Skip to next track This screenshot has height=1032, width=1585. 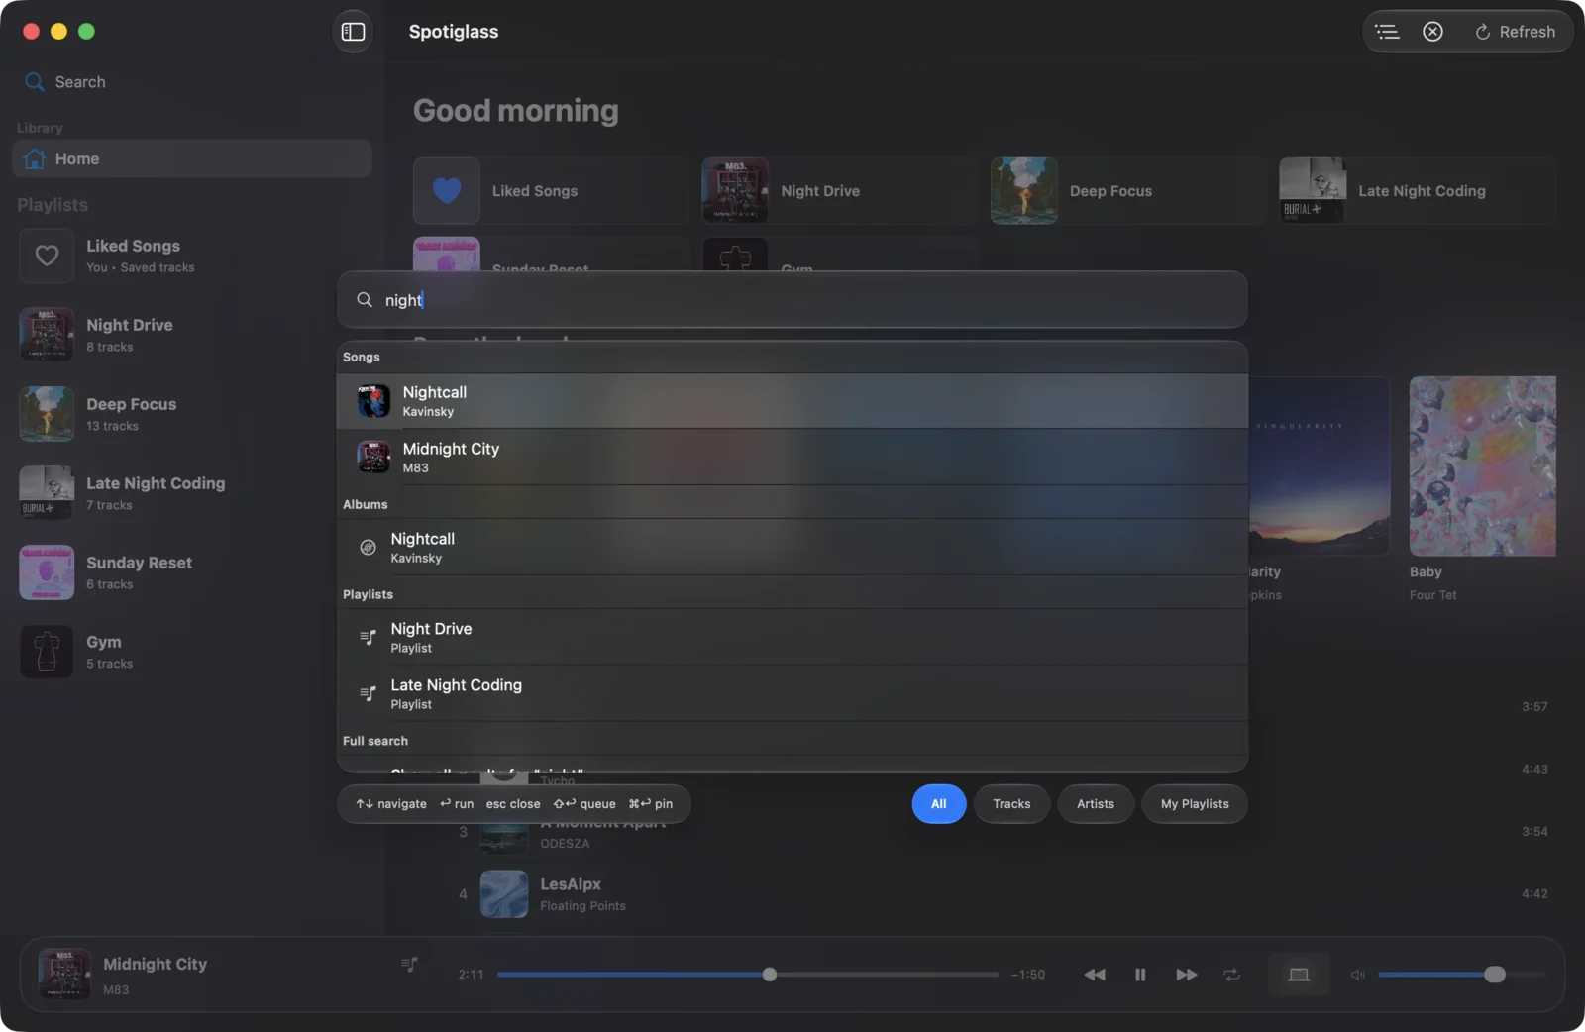pos(1186,975)
